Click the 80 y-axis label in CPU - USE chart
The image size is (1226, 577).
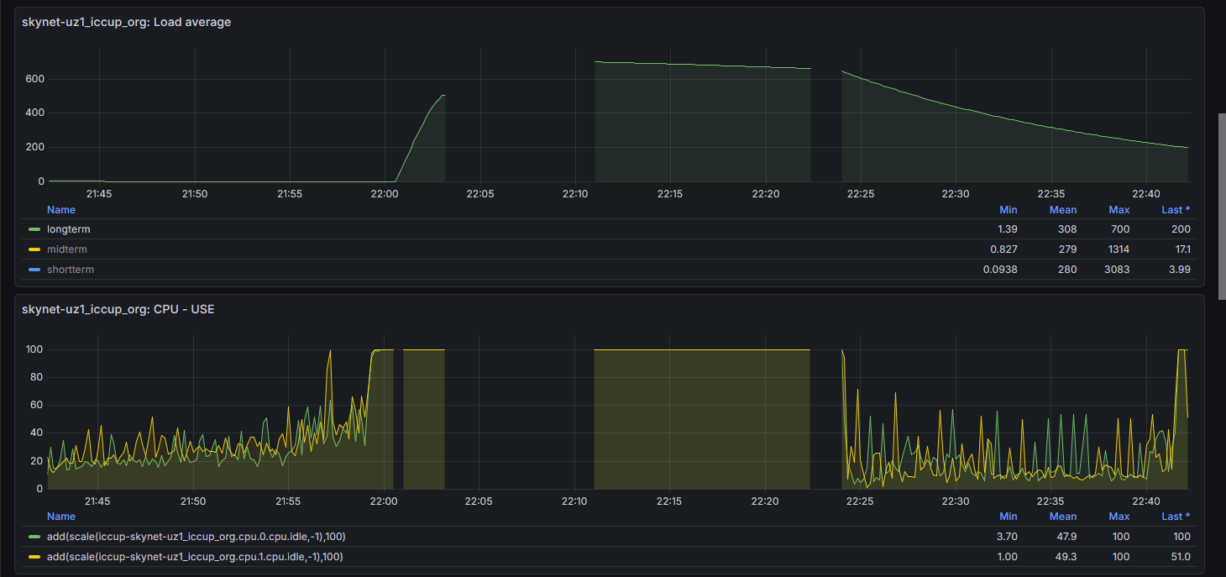37,377
